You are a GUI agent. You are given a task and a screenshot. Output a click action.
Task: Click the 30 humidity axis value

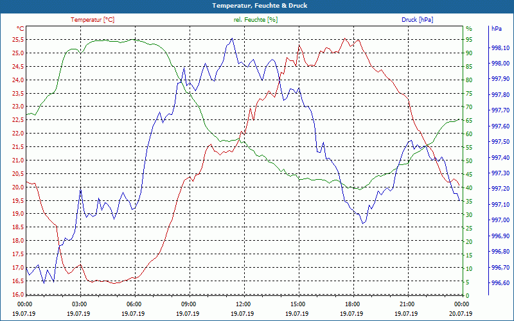pos(469,215)
